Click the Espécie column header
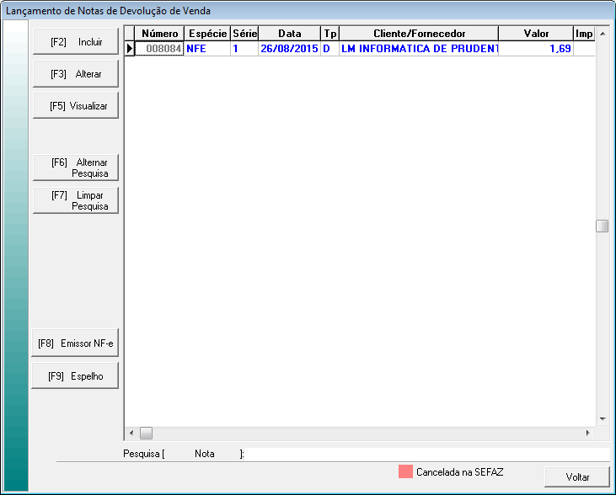This screenshot has height=495, width=616. coord(206,34)
